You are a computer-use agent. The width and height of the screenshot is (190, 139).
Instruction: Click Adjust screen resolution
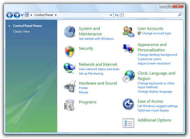coord(154,63)
